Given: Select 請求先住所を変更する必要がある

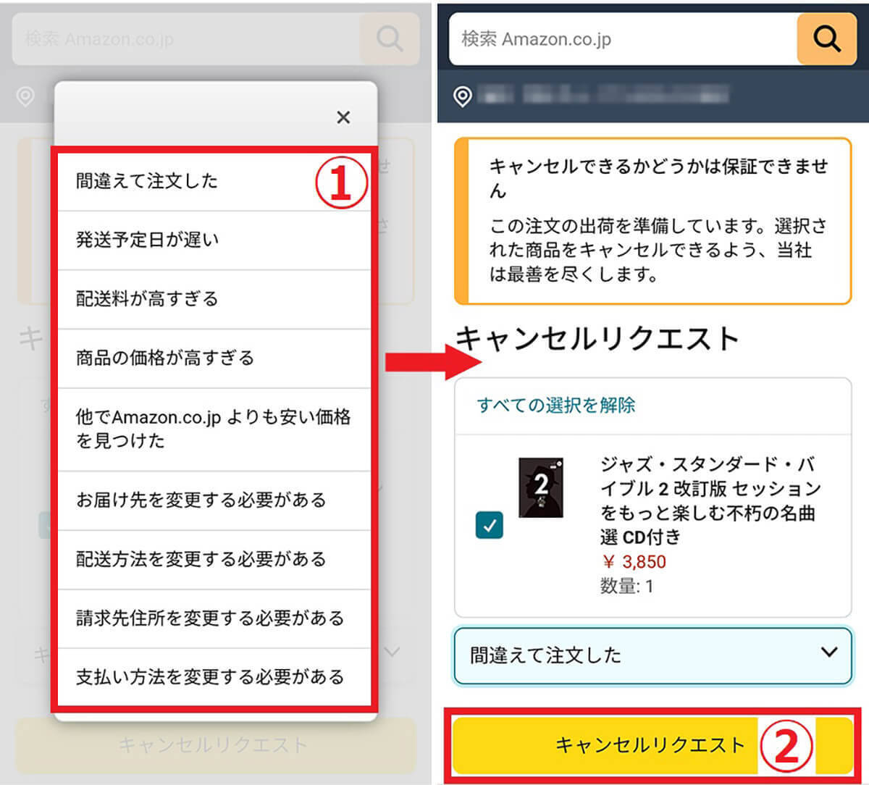Looking at the screenshot, I should pos(214,618).
